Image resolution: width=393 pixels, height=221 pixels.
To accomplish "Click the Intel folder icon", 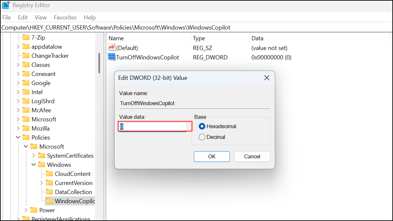I will 26,92.
